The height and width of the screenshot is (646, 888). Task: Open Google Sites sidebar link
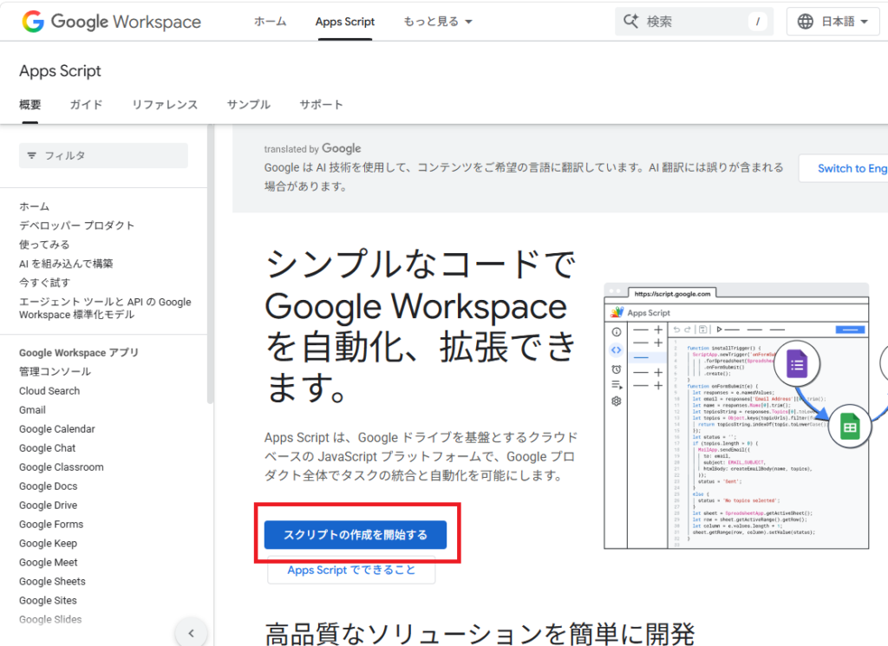[48, 600]
